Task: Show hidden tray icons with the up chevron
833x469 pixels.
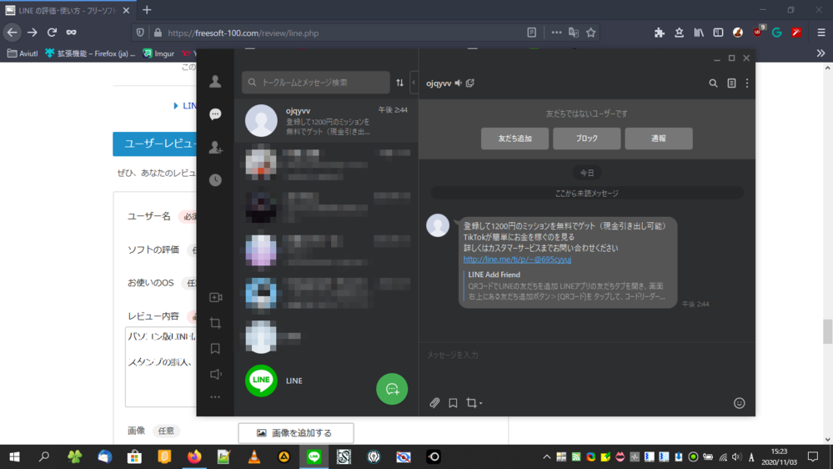Action: pos(547,456)
